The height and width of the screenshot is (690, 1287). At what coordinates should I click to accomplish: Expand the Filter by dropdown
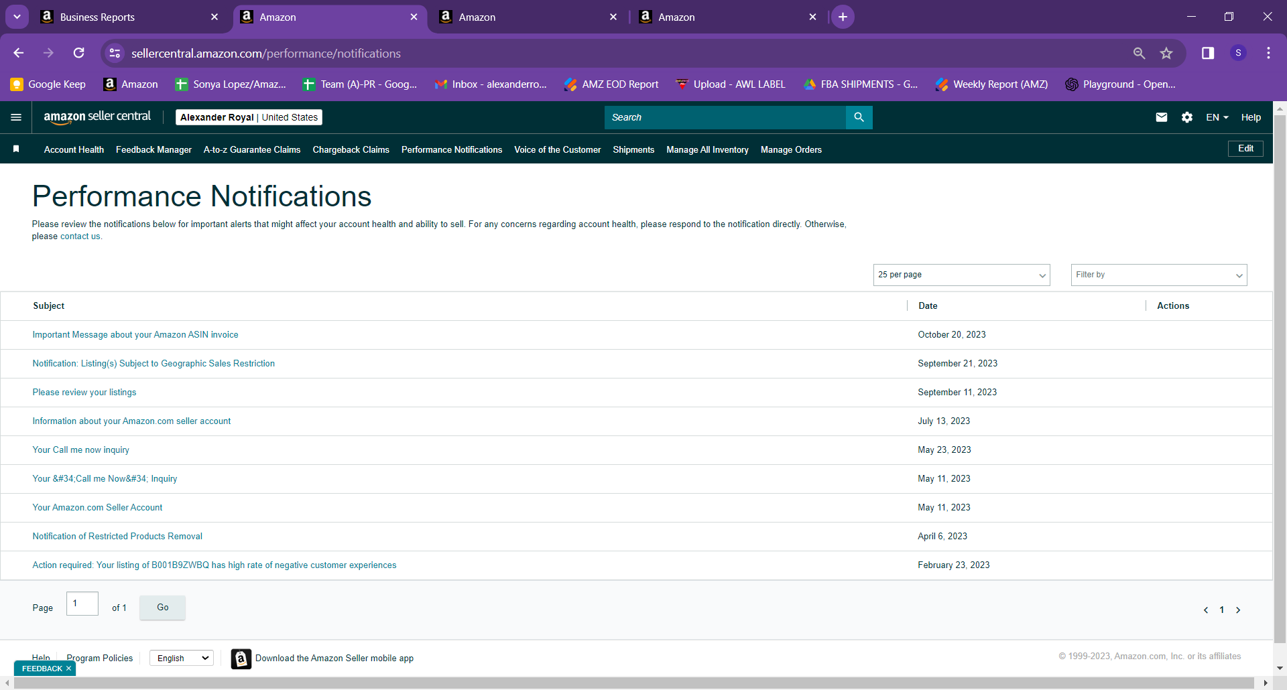point(1159,275)
